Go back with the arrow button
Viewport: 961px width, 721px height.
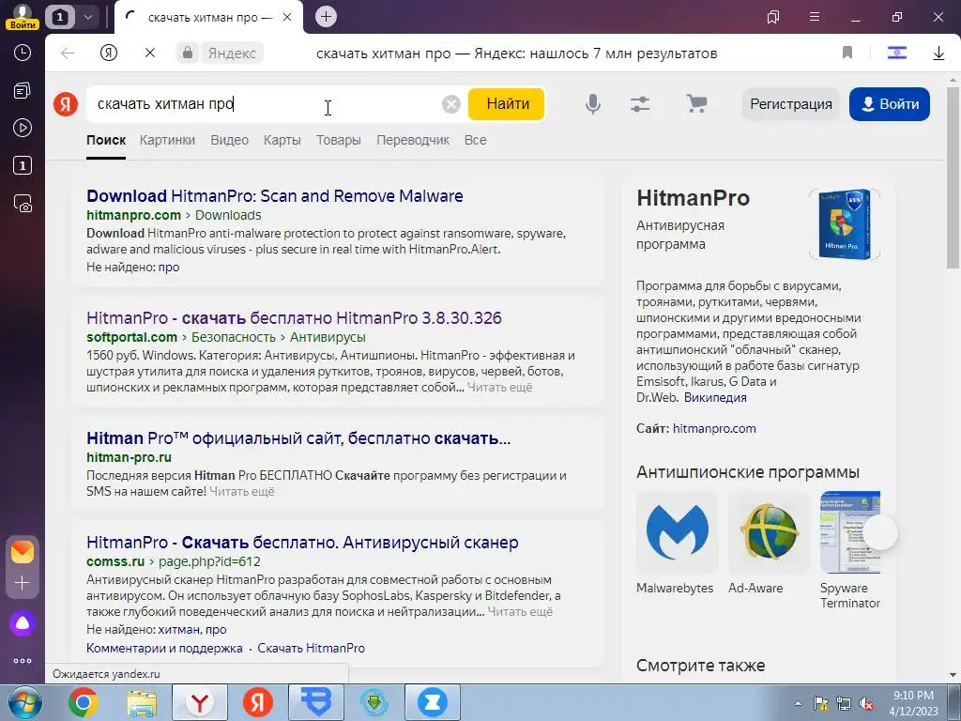click(68, 54)
